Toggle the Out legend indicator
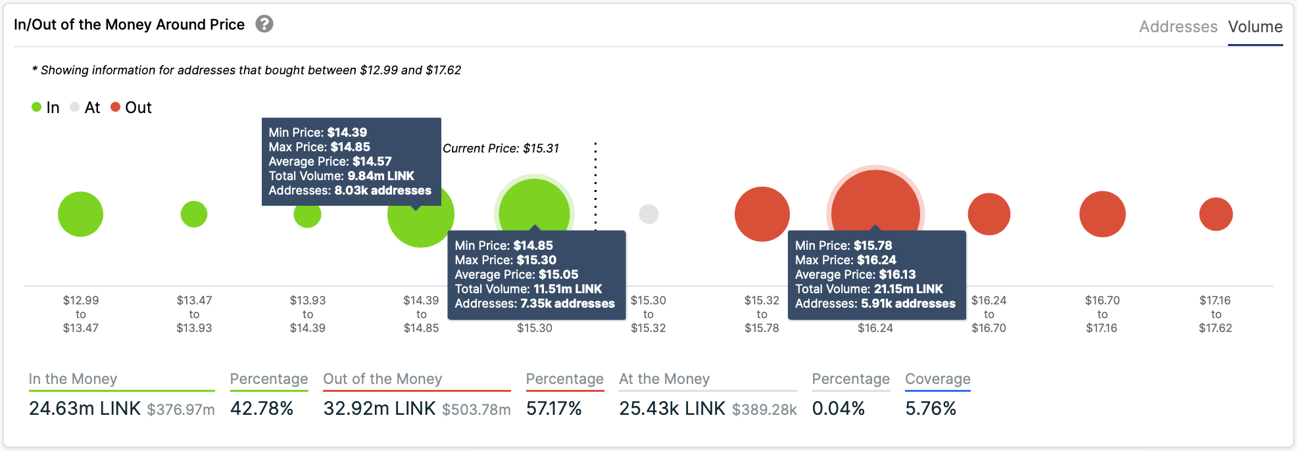Screen dimensions: 1297x451 pos(114,107)
